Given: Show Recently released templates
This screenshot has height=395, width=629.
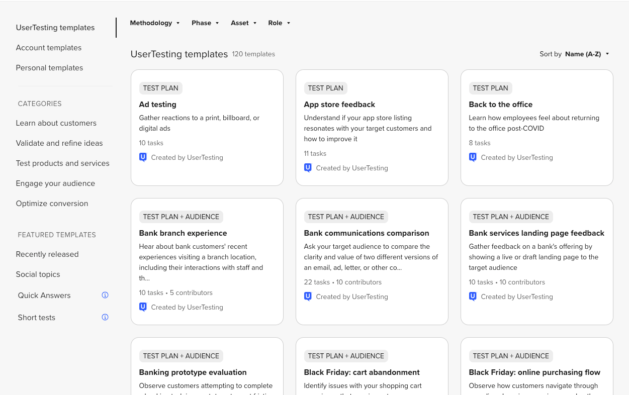Looking at the screenshot, I should [47, 254].
